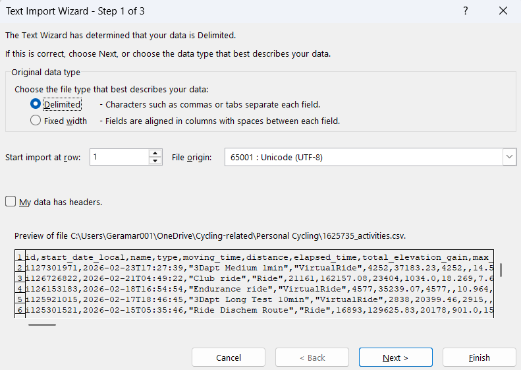Viewport: 521px width, 370px height.
Task: Click the preview vertical scrollbar thumb
Action: click(x=501, y=270)
